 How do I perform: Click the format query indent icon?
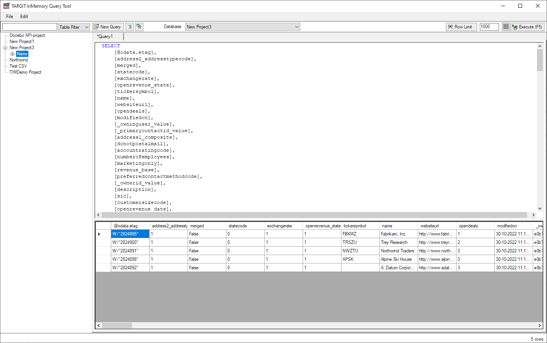(130, 27)
